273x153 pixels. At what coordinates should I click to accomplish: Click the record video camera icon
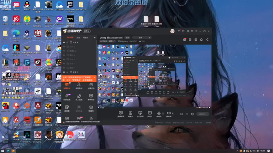point(181,114)
